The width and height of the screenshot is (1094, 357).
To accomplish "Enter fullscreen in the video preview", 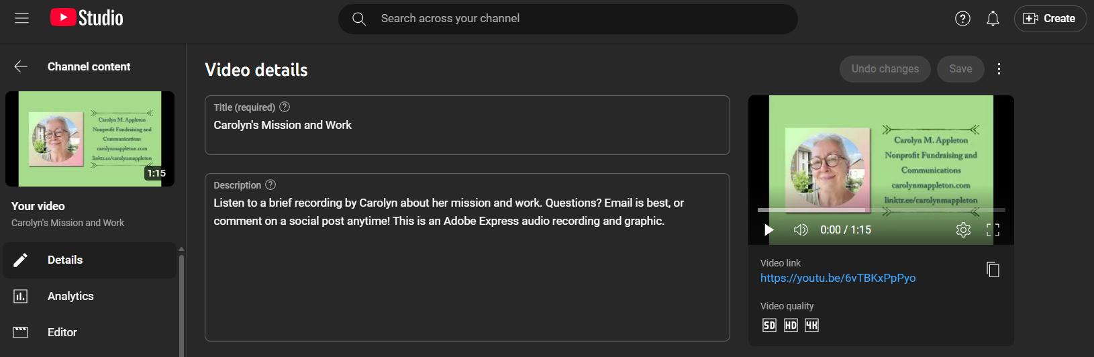I will click(x=993, y=229).
